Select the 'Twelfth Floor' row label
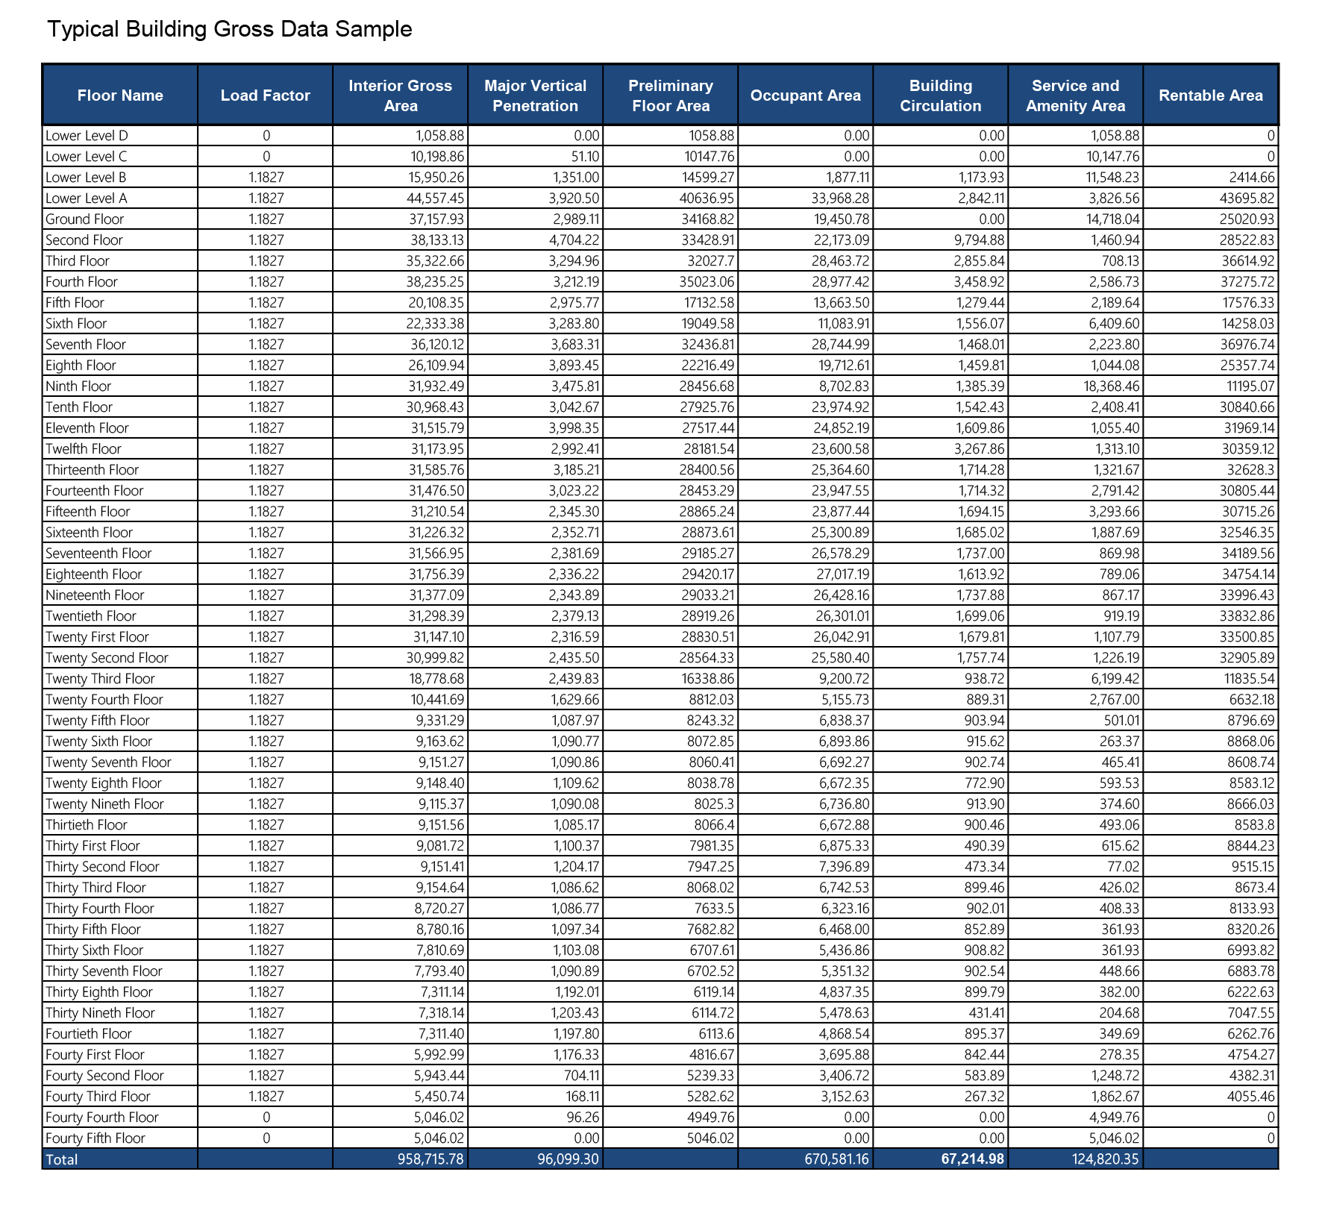Screen dimensions: 1325x1210 84,449
